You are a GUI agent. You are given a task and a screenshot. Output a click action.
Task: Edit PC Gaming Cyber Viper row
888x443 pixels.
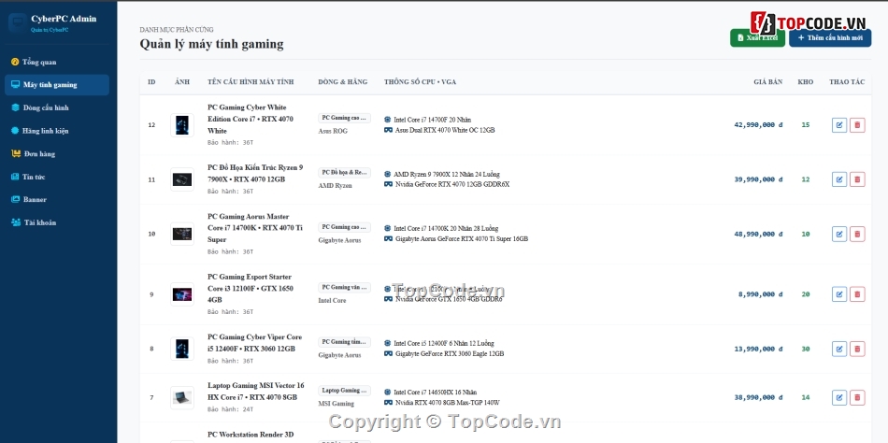click(x=839, y=349)
